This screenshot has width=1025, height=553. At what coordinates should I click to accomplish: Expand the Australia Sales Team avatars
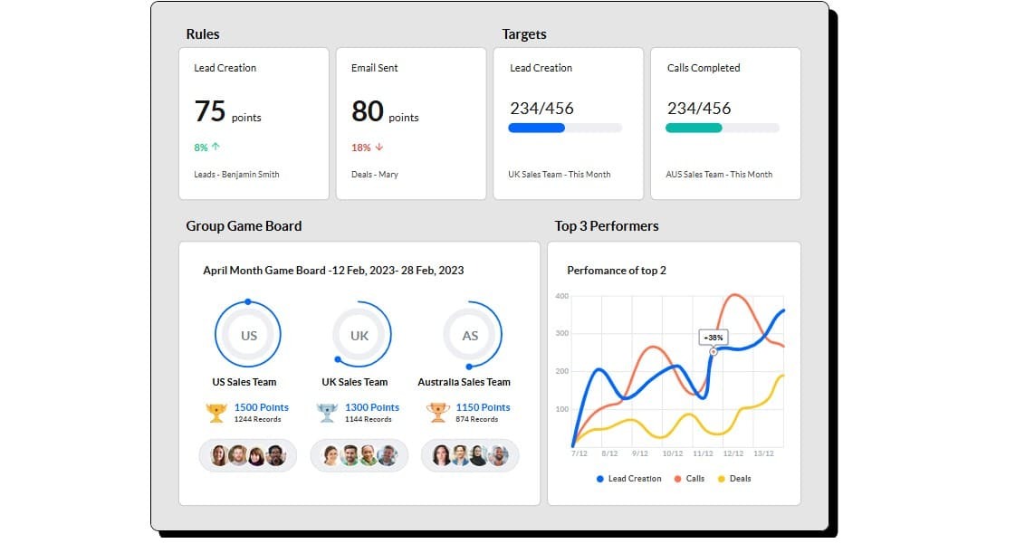pos(469,455)
